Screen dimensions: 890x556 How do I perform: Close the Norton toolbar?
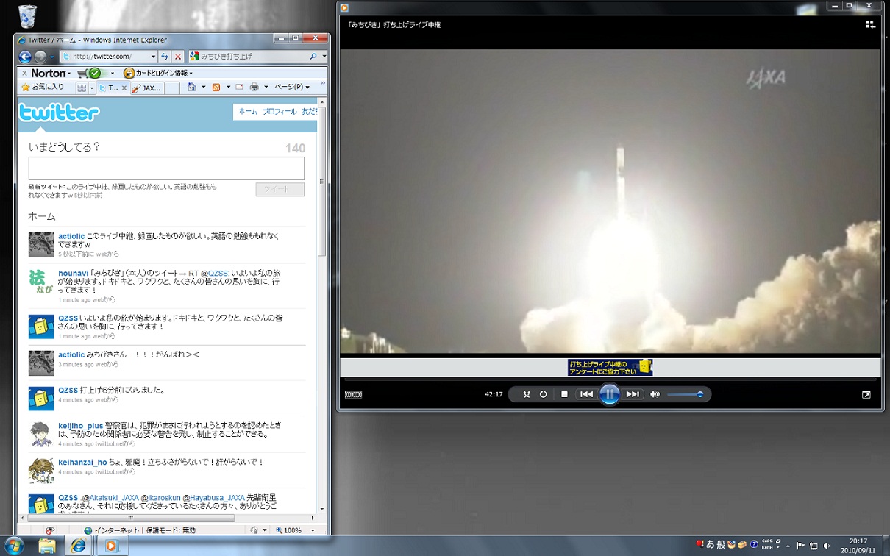click(x=24, y=74)
